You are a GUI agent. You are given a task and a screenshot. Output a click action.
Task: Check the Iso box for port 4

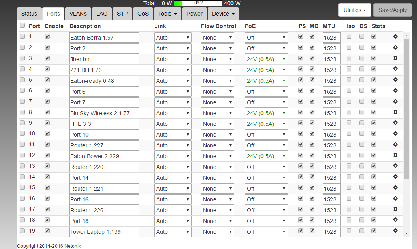tap(349, 69)
